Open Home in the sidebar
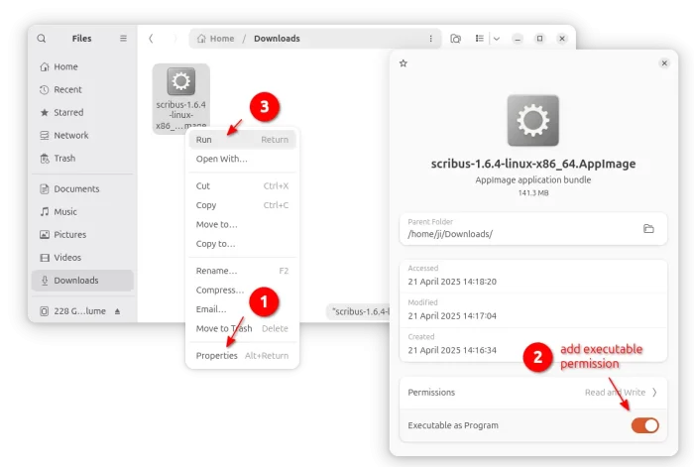This screenshot has height=467, width=694. coord(82,66)
